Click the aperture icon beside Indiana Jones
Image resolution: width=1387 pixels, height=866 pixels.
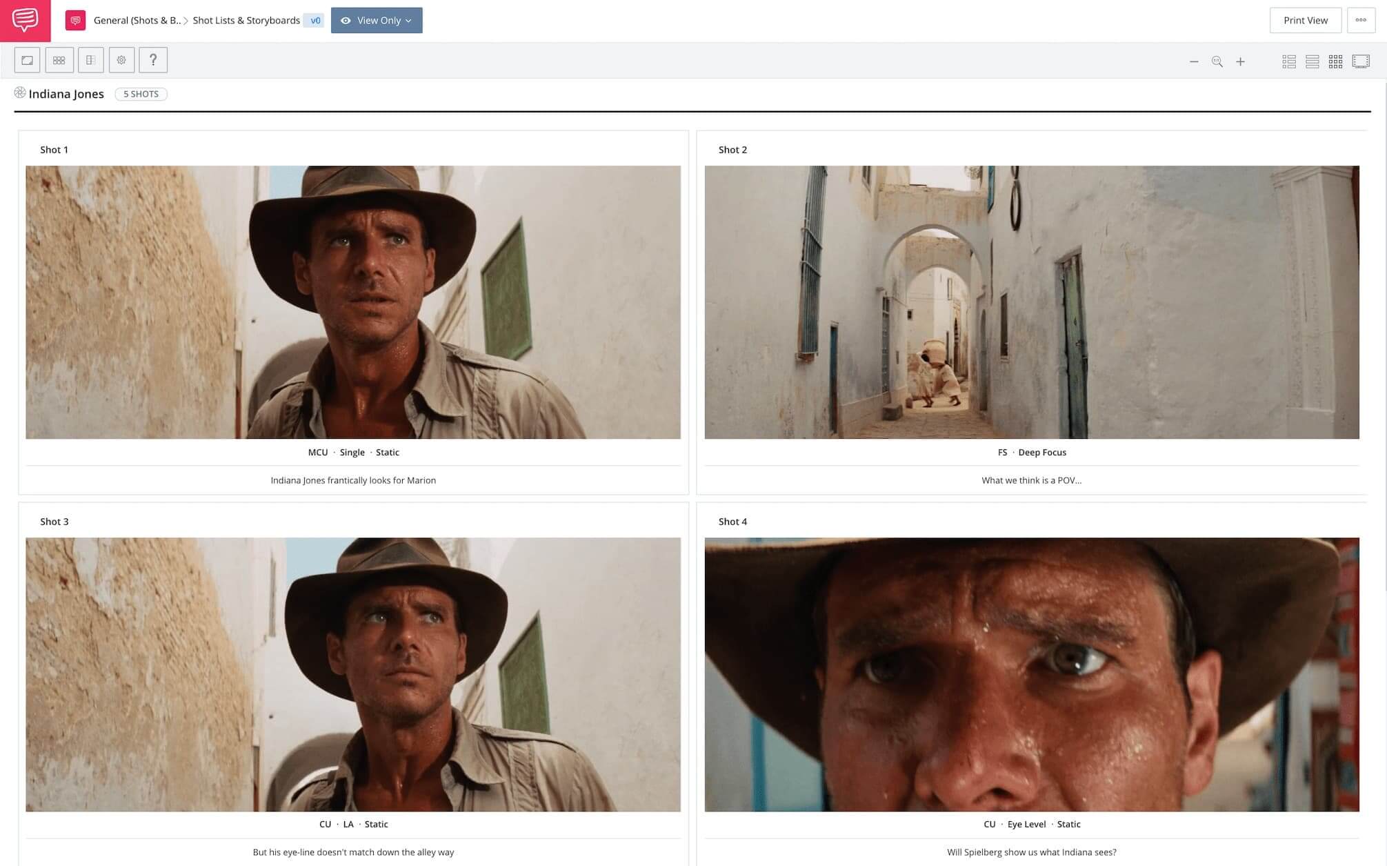pyautogui.click(x=20, y=92)
